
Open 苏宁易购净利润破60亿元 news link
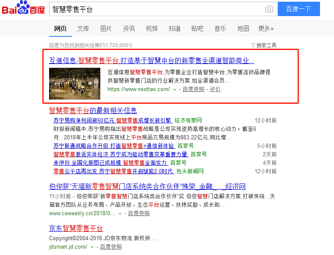pos(113,120)
